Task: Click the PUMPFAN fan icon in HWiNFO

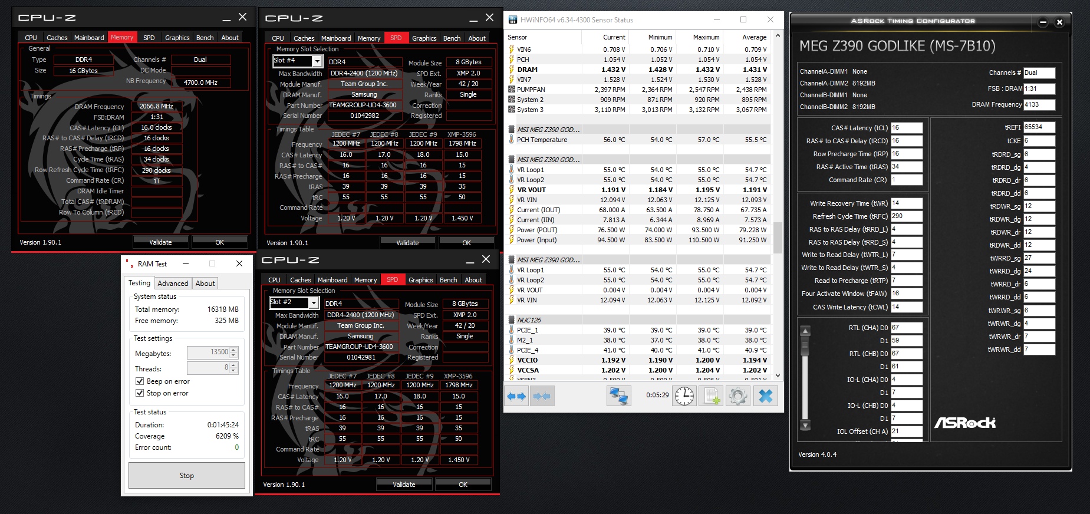Action: pos(512,90)
